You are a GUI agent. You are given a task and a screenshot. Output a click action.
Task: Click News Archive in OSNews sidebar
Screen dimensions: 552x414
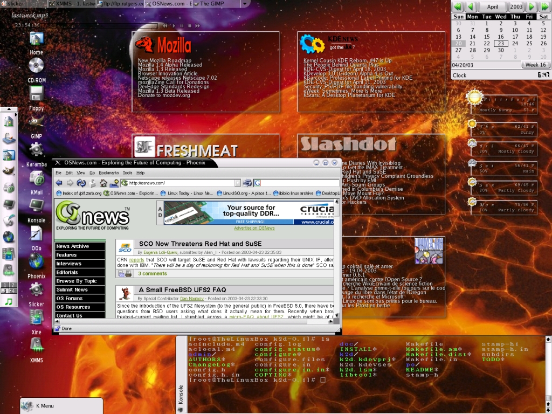[x=80, y=246]
